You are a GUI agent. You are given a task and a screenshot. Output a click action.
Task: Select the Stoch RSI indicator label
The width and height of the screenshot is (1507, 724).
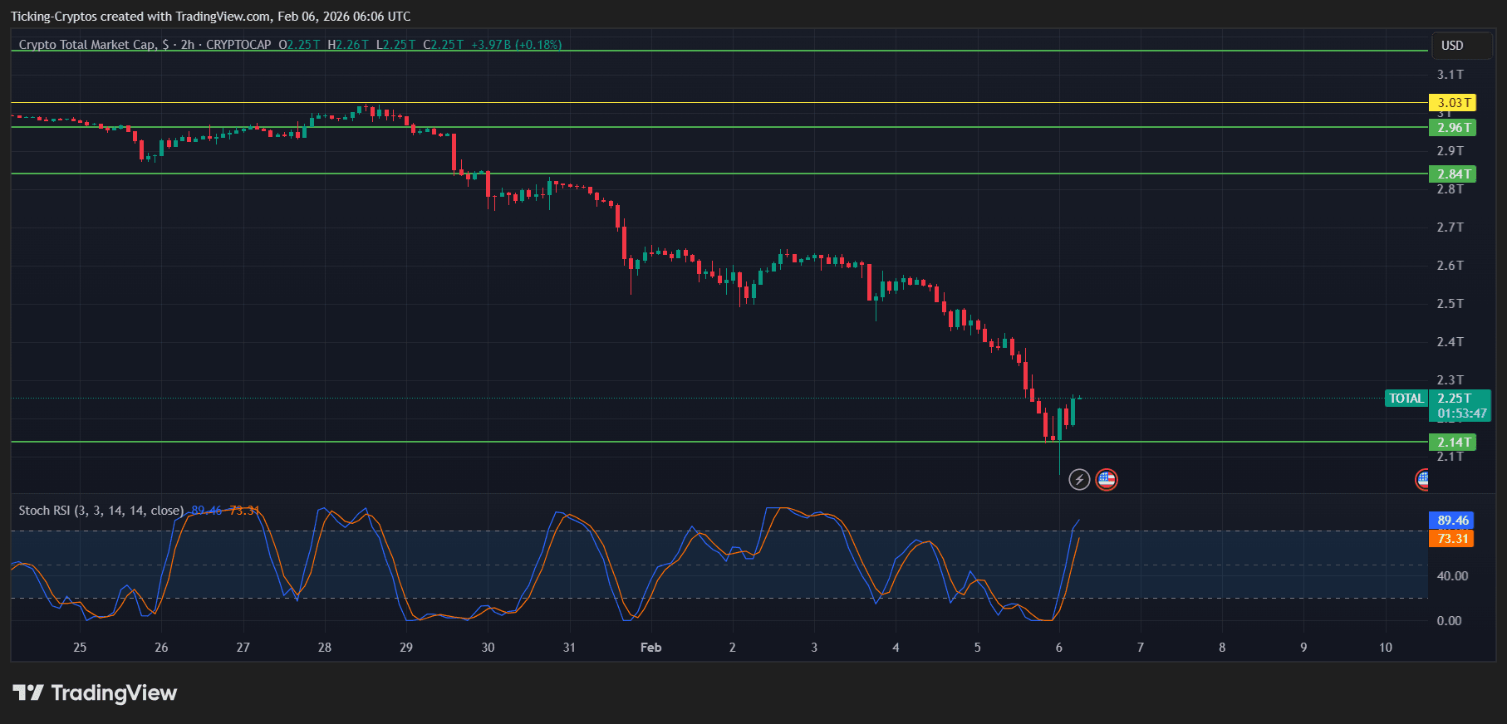click(x=101, y=511)
